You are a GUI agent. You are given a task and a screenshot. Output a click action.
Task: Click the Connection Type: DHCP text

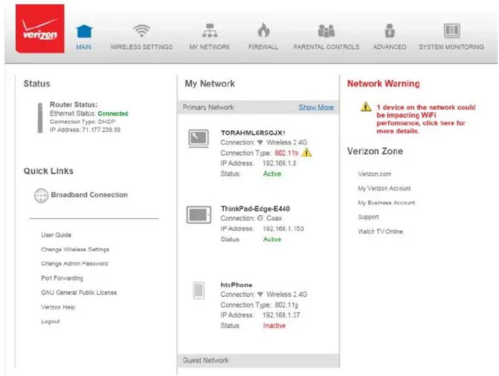click(x=83, y=122)
